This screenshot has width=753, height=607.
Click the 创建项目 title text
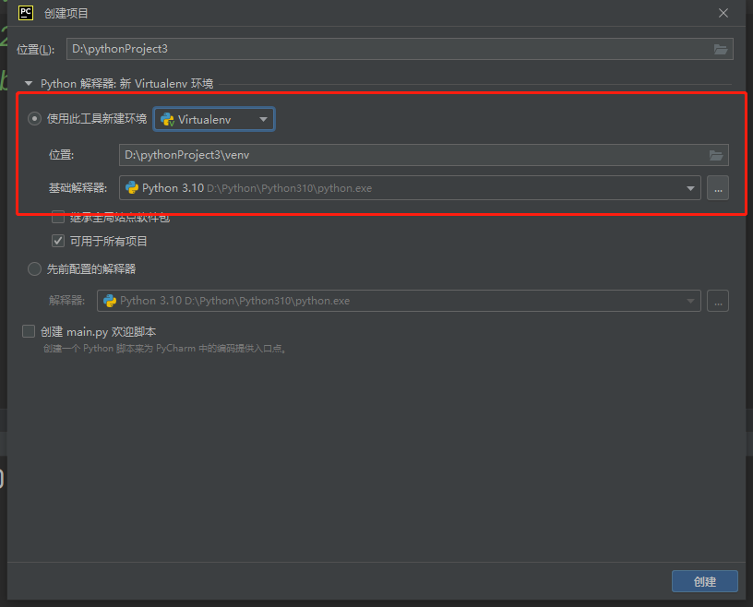(66, 14)
